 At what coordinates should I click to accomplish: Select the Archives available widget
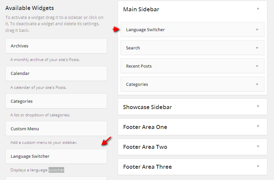point(56,46)
